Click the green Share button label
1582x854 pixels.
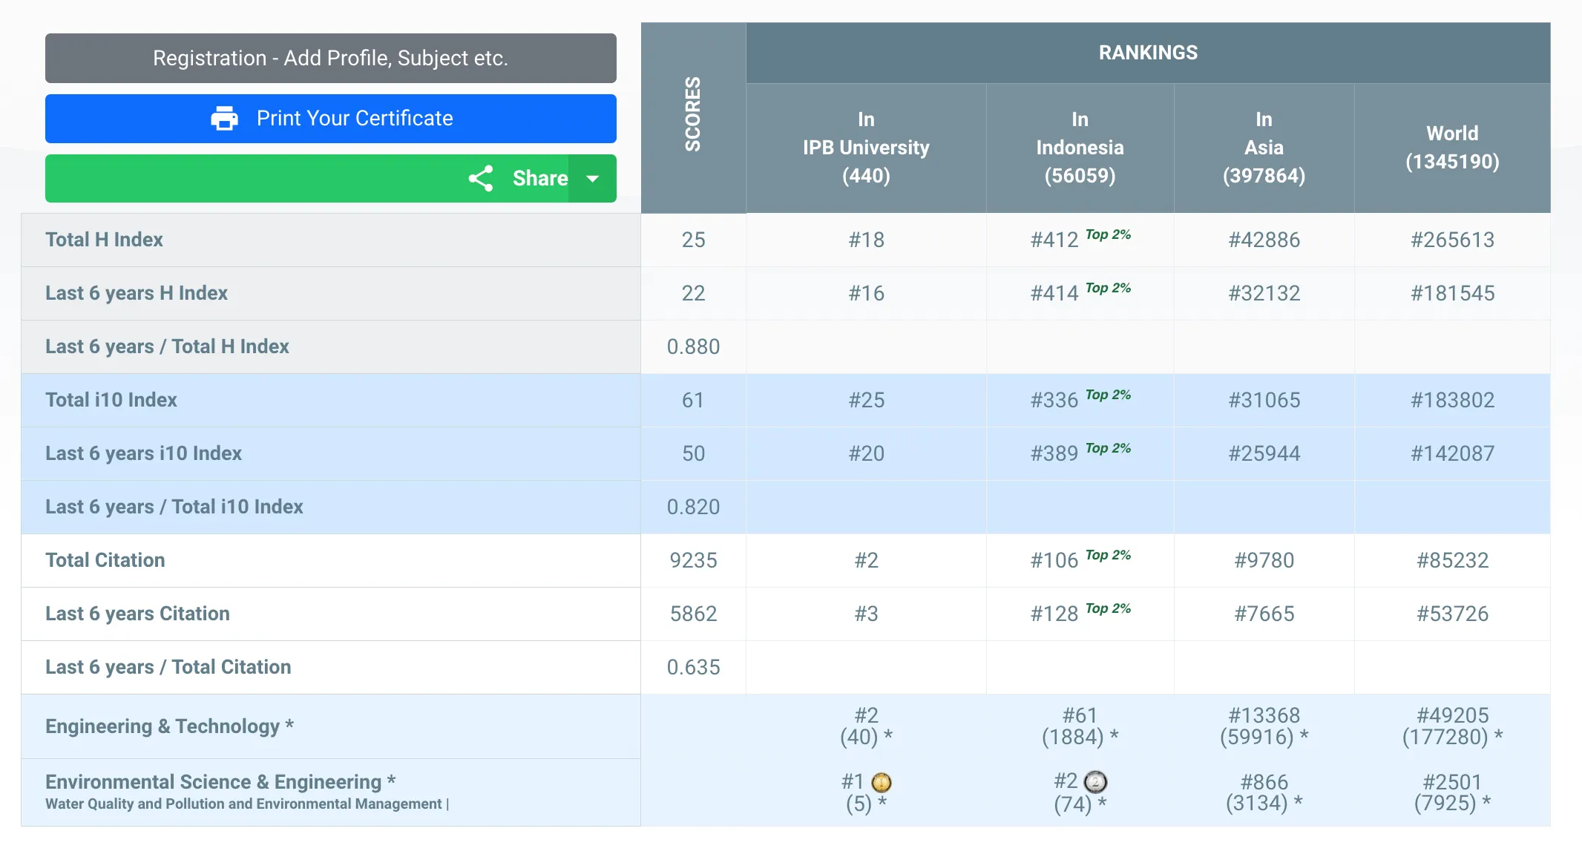click(x=539, y=178)
